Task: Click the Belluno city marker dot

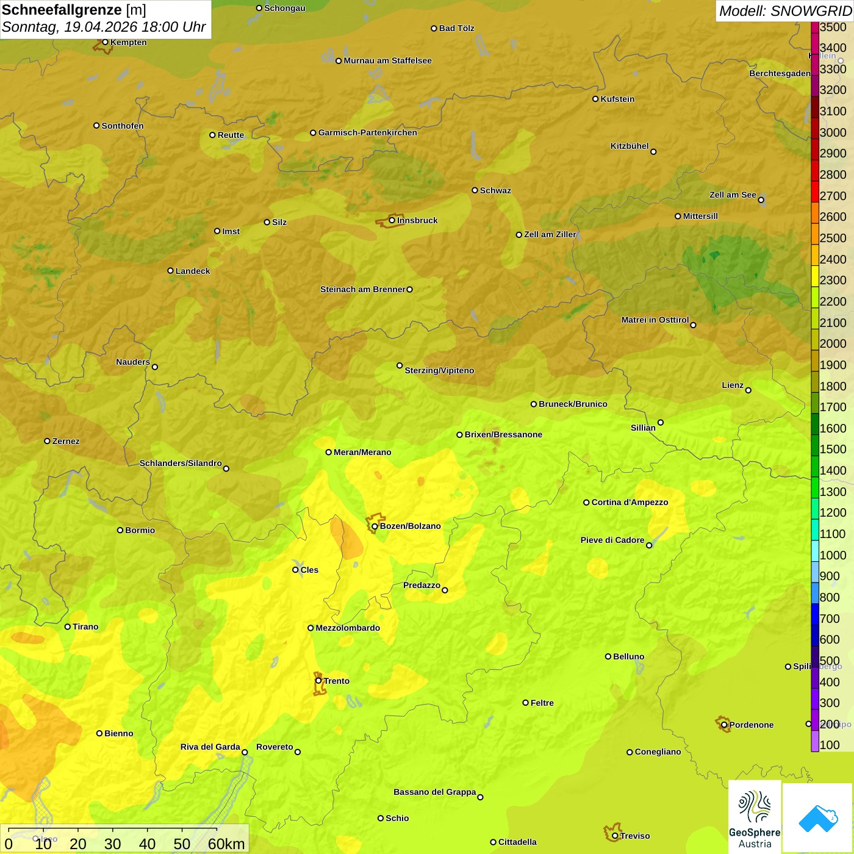Action: (x=608, y=656)
